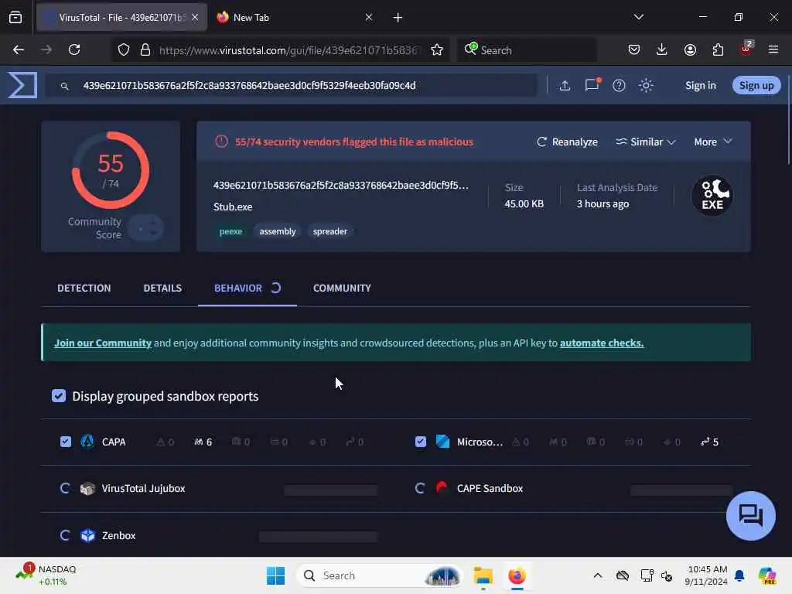Open Firefox hamburger menu

(x=773, y=49)
